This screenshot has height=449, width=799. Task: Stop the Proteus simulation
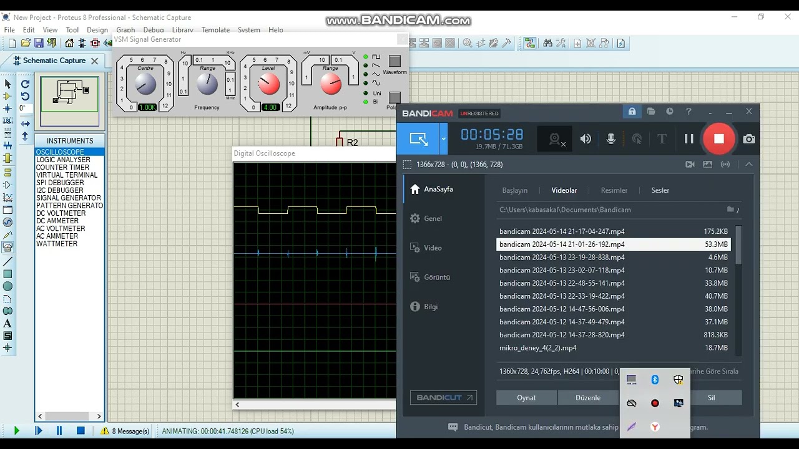[x=81, y=431]
